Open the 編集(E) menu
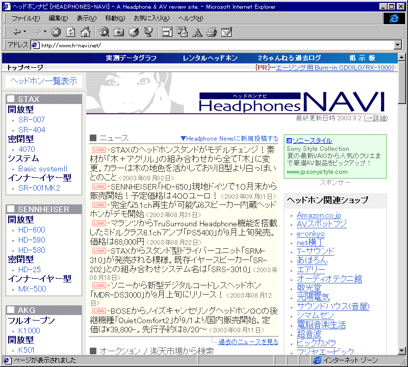Screen dimensions: 408x367 tap(58, 18)
